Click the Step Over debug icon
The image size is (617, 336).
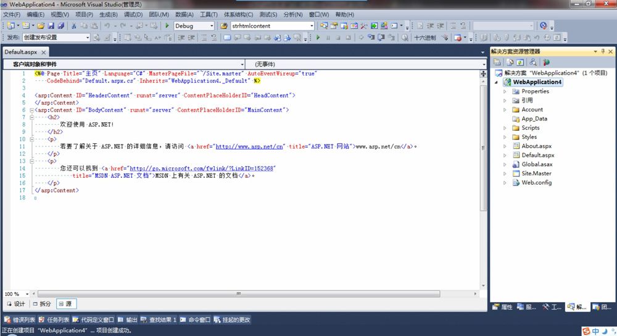(381, 38)
